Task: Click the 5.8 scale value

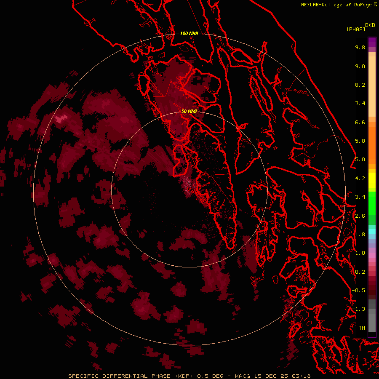Action: click(360, 141)
